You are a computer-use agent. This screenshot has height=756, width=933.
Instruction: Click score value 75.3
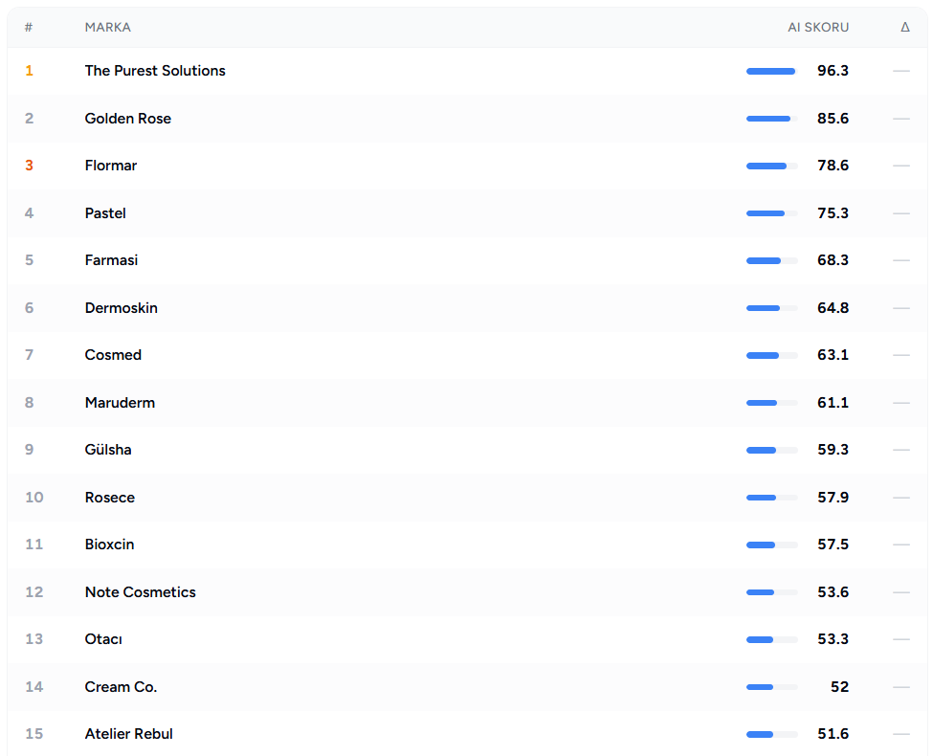coord(833,213)
